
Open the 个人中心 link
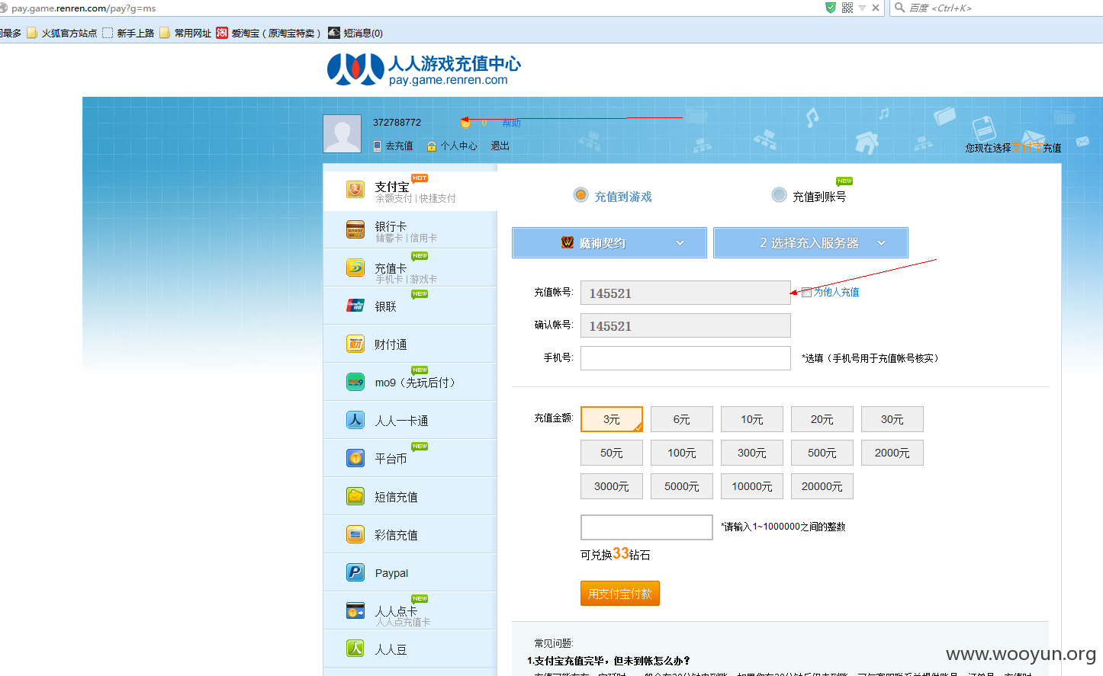pos(458,146)
